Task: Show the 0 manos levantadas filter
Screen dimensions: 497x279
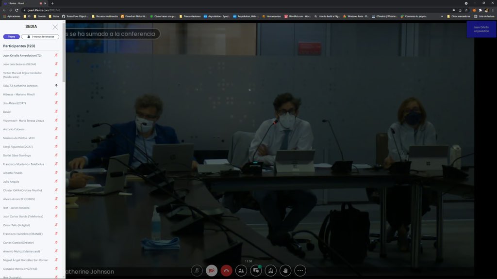Action: pyautogui.click(x=40, y=37)
